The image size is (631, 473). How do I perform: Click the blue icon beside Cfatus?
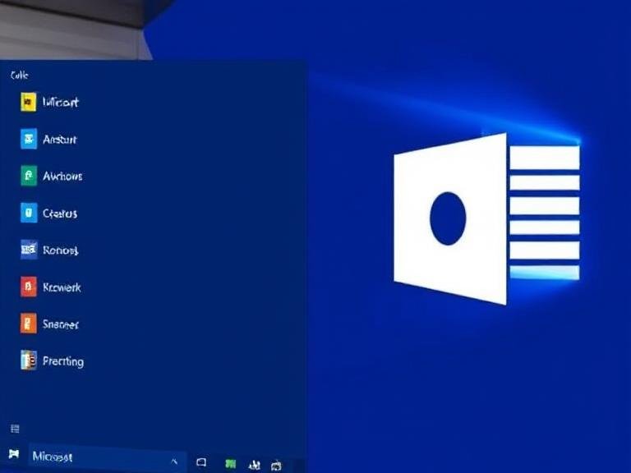click(x=29, y=213)
